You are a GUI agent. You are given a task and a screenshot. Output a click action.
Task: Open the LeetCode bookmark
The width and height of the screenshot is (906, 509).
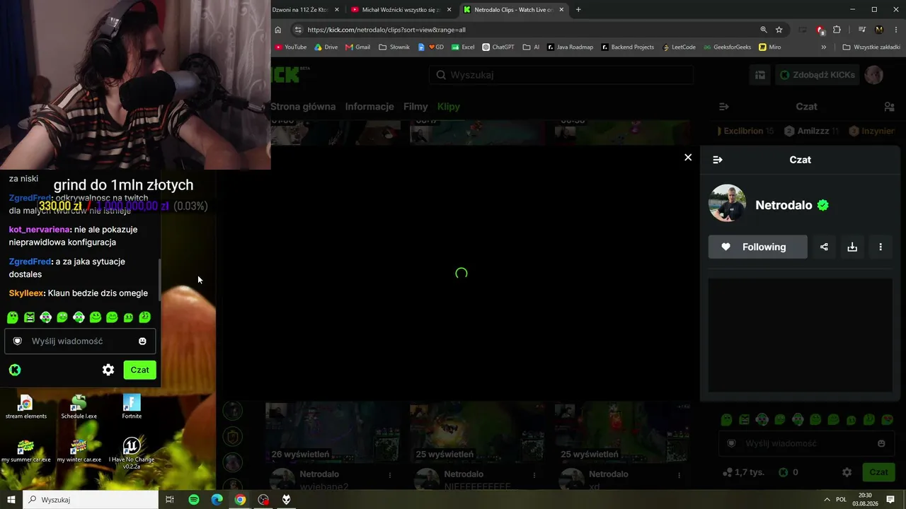679,47
